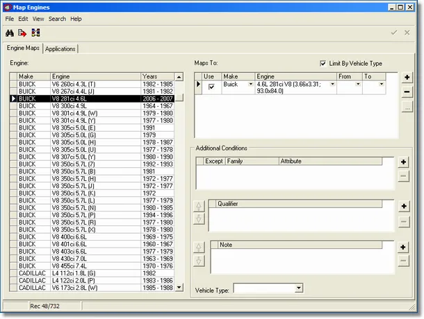Click the ellipsis button beside Maps To

click(407, 107)
